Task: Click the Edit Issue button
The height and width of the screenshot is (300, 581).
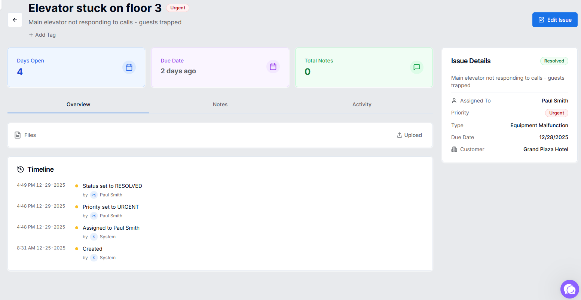Action: (555, 19)
